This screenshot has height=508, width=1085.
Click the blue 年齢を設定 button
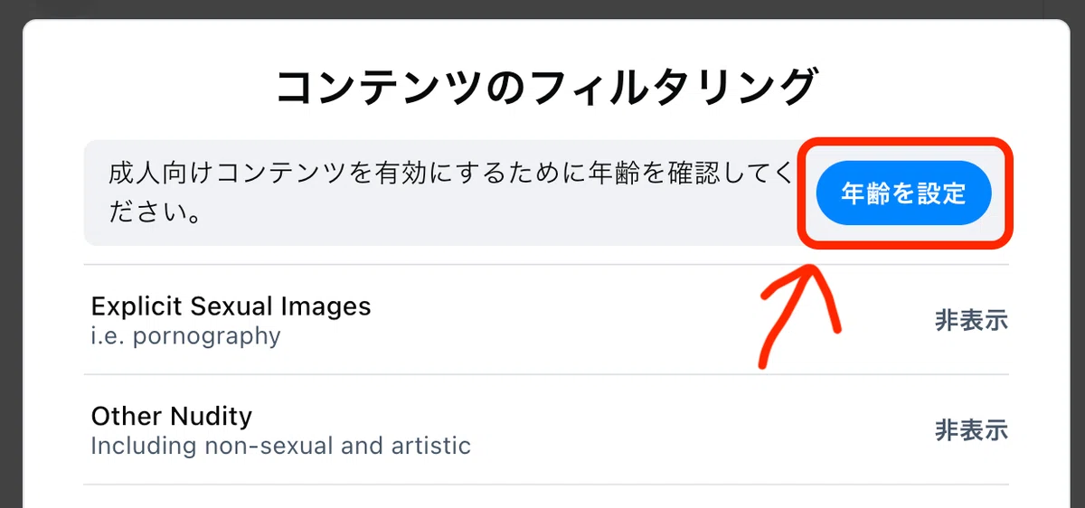tap(903, 193)
